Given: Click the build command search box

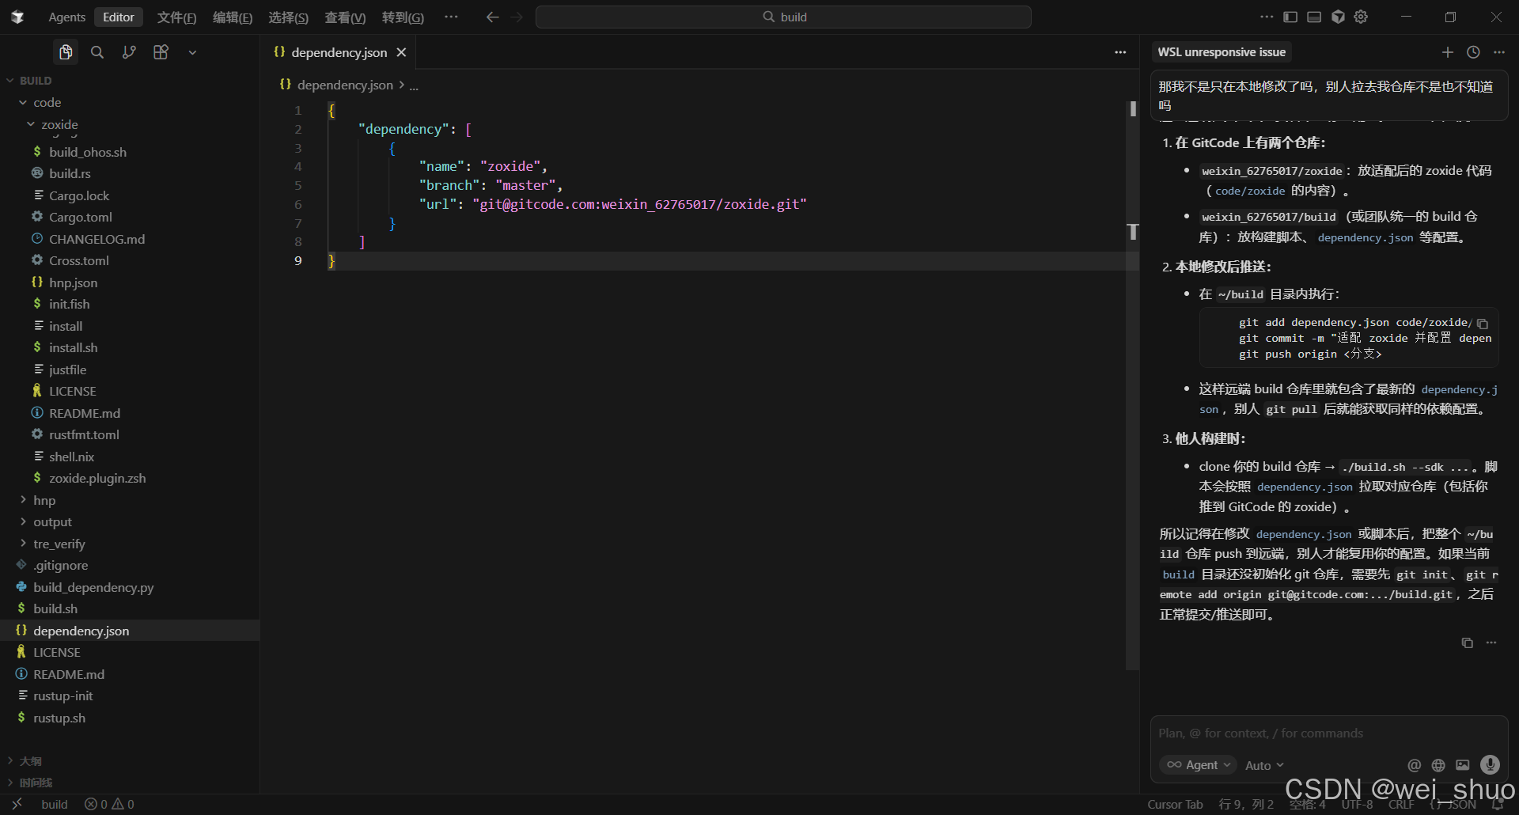Looking at the screenshot, I should coord(783,17).
